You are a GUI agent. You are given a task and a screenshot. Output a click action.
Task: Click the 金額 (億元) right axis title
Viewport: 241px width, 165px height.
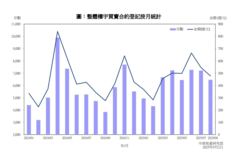[x=218, y=18]
